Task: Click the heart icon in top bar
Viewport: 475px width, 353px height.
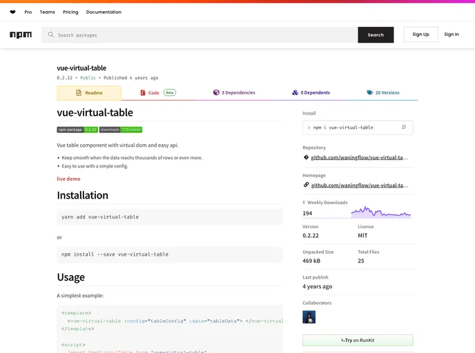Action: 12,12
